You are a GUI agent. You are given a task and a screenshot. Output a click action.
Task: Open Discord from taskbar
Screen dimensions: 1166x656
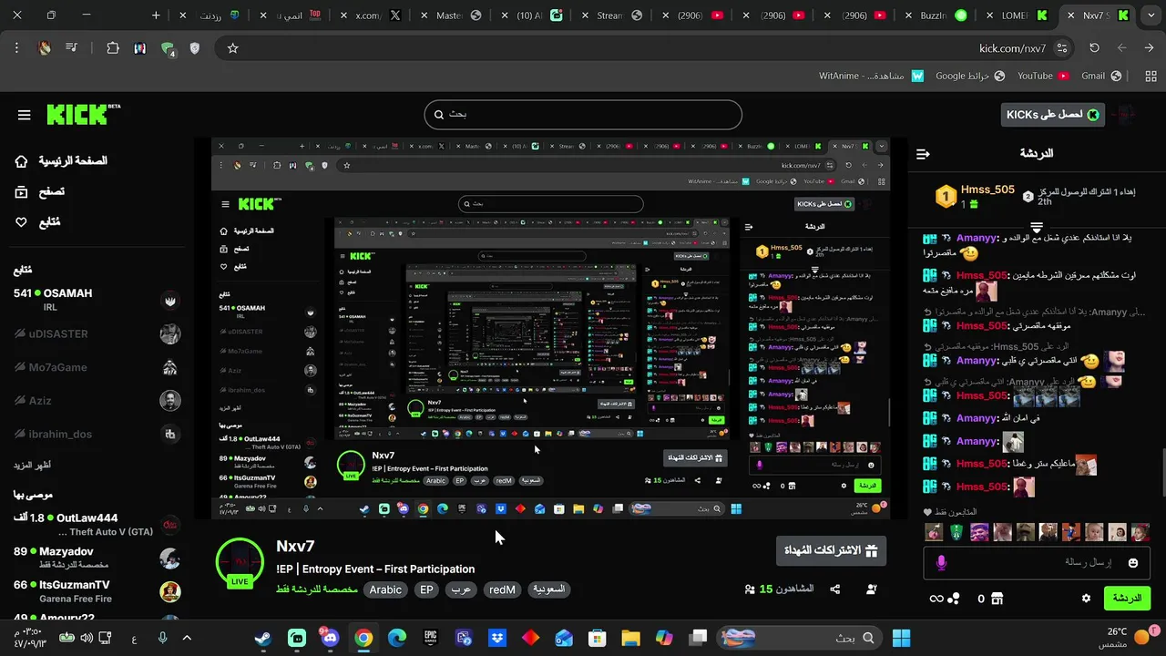pos(330,638)
